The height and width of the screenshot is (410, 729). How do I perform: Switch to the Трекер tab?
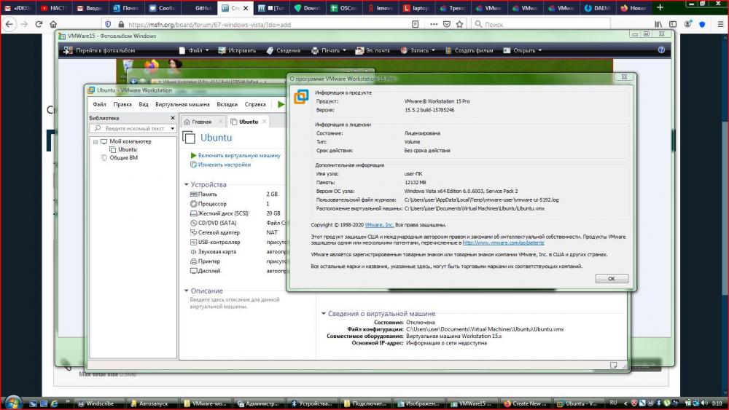tap(453, 8)
